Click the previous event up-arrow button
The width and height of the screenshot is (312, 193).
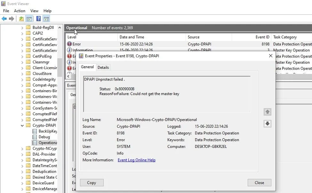coord(268,112)
